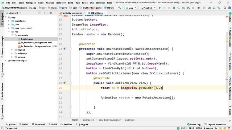Click the sad smiley feedback icon
Screen dimensions: 232x130
(x=225, y=128)
